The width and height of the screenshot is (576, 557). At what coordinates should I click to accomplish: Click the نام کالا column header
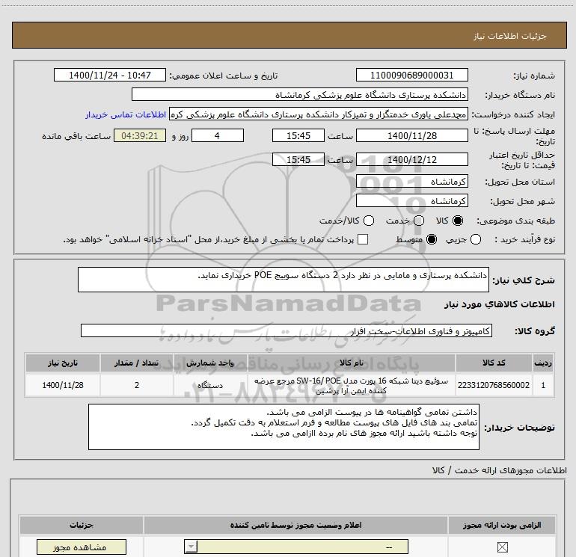tap(351, 363)
